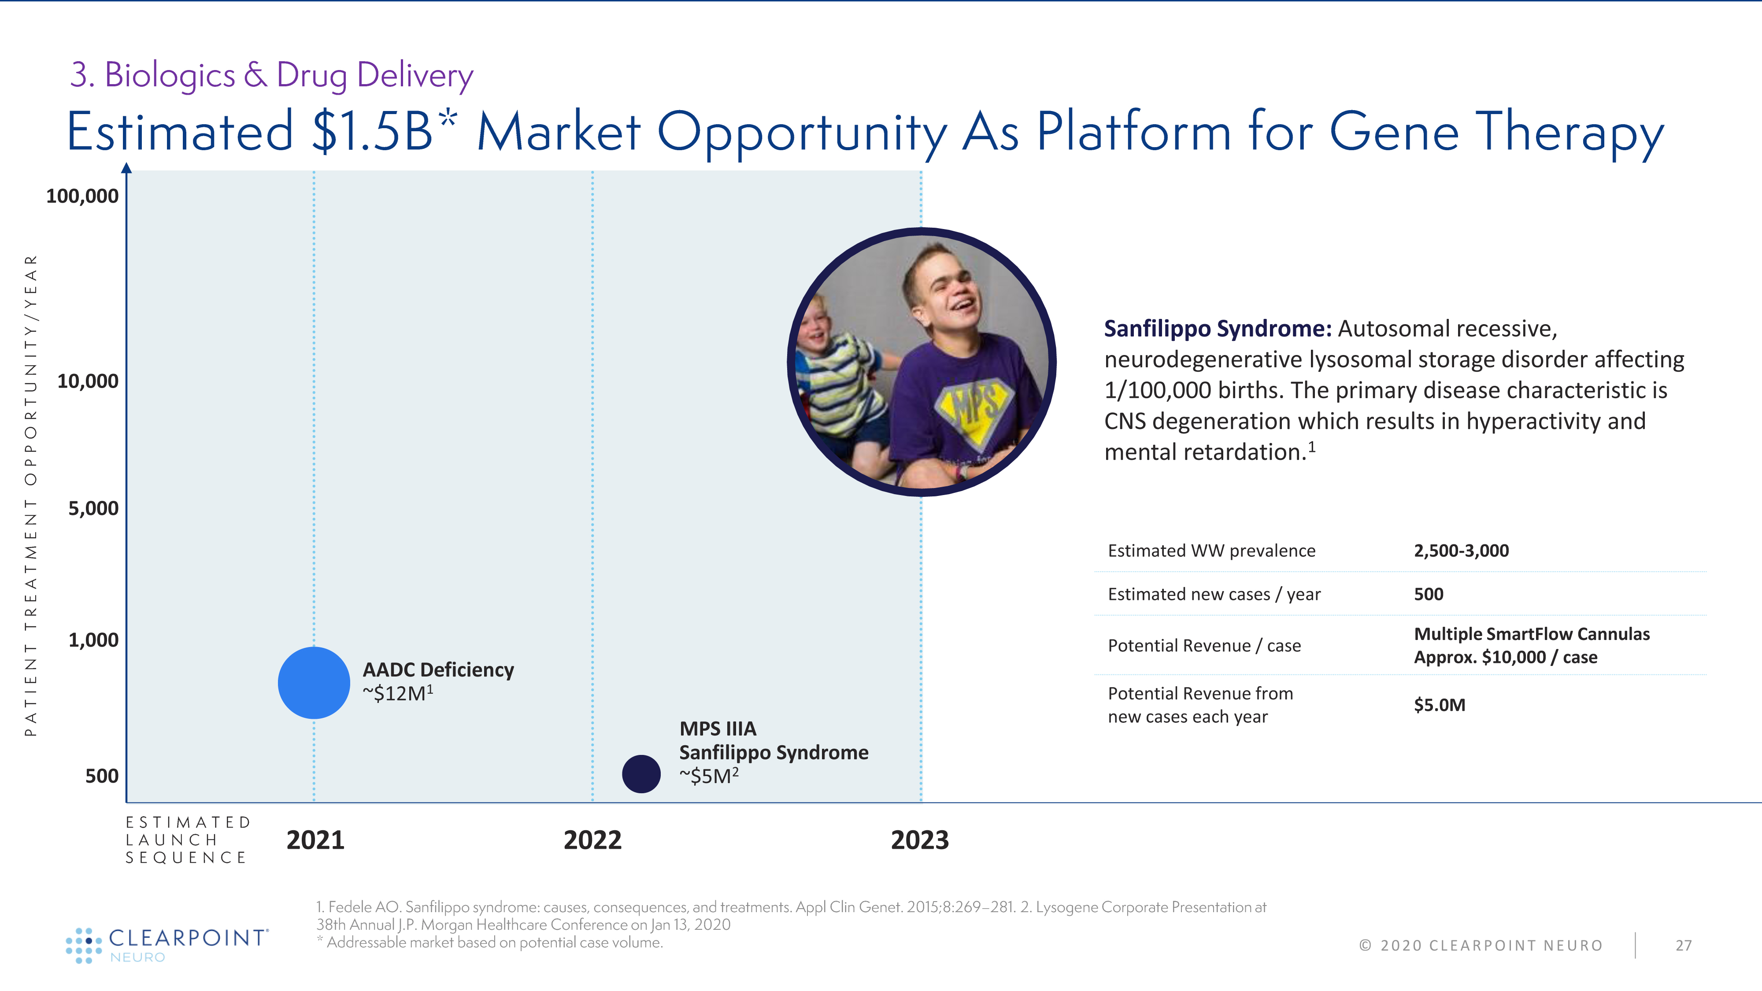1762x991 pixels.
Task: Click the $5.0M potential revenue value
Action: click(1439, 704)
